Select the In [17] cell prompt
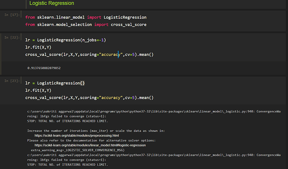Screen dimensions: 288x169 (12, 15)
